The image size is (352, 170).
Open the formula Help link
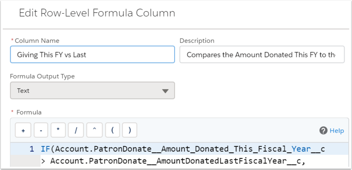[336, 131]
